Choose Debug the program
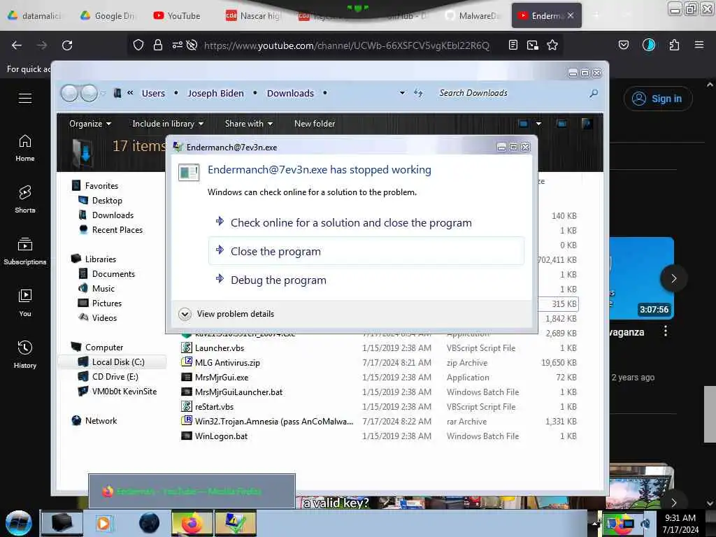Viewport: 716px width, 537px height. (x=366, y=280)
